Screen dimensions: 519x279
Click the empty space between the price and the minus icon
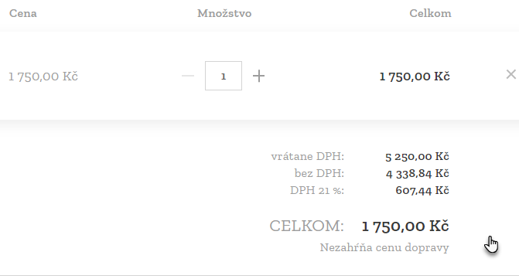(x=129, y=76)
